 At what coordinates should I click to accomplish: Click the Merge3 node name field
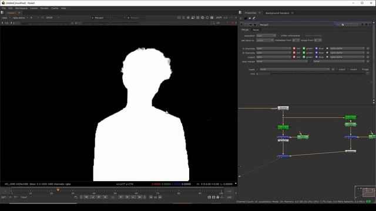click(296, 25)
